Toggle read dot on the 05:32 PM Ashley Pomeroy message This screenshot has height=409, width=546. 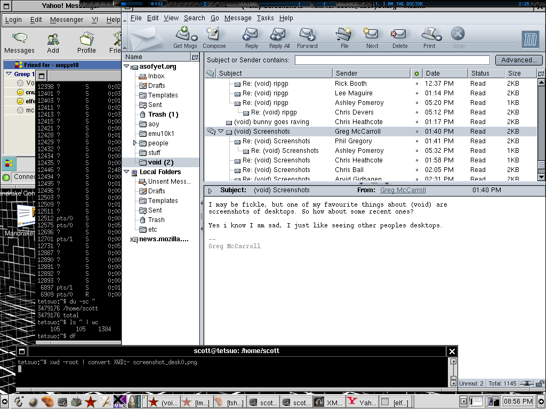click(416, 151)
